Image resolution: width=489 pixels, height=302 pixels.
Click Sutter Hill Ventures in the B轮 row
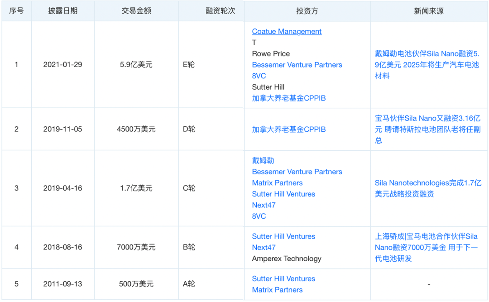coord(283,236)
